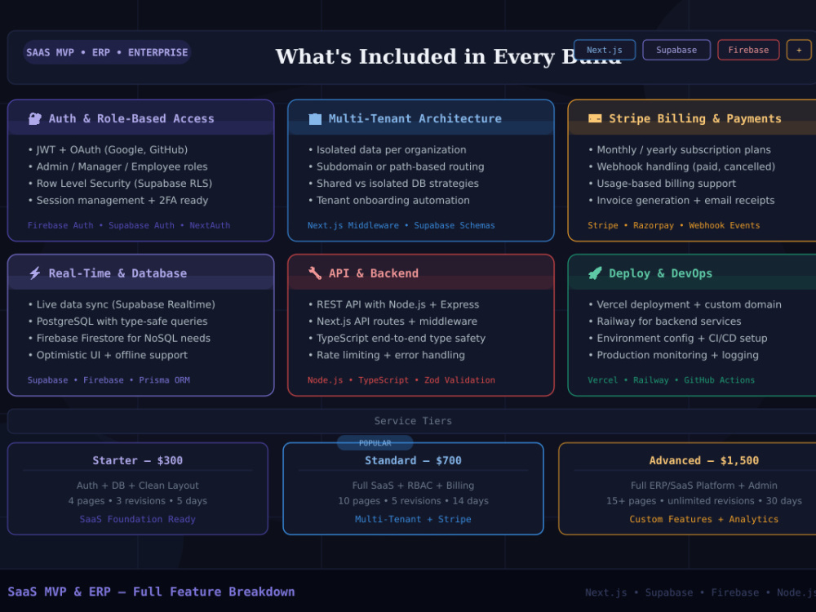Click 'Tenant onboarding automation' bullet

[388, 201]
